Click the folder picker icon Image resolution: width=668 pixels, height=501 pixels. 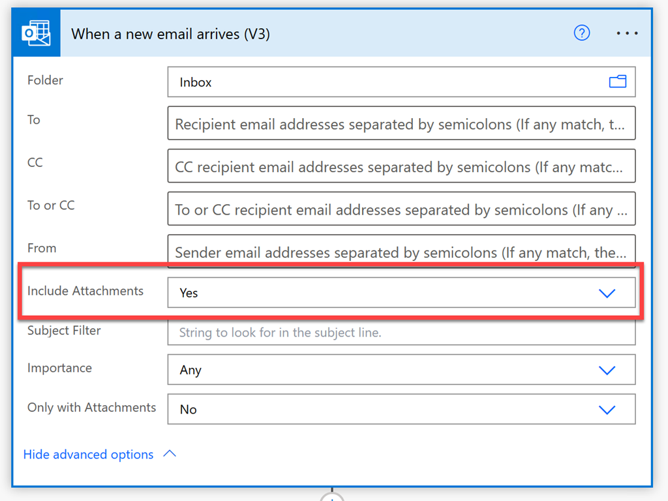(x=617, y=82)
